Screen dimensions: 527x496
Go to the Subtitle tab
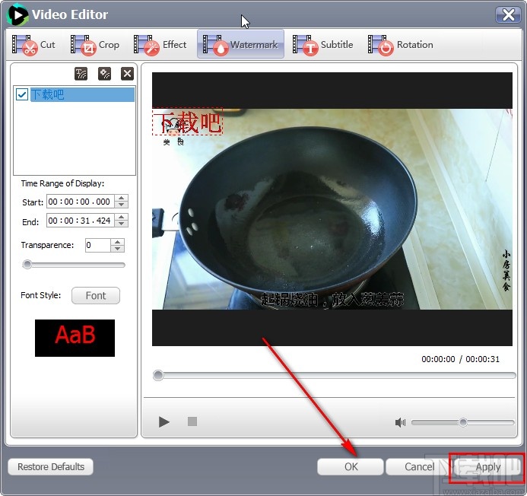(x=322, y=45)
